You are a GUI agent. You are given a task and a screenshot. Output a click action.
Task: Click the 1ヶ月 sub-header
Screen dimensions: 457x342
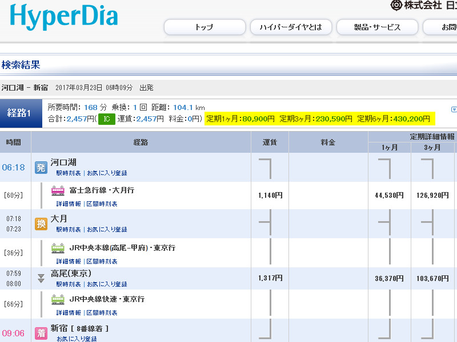click(390, 148)
